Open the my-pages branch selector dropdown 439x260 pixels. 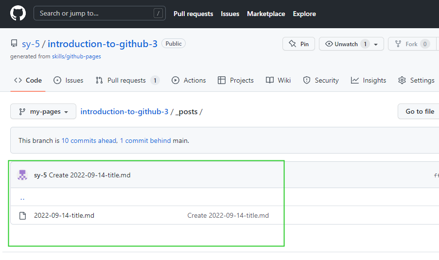(43, 111)
